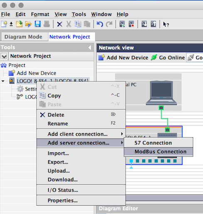Click the Copy icon in toolbar
This screenshot has height=214, width=203.
pyautogui.click(x=78, y=24)
